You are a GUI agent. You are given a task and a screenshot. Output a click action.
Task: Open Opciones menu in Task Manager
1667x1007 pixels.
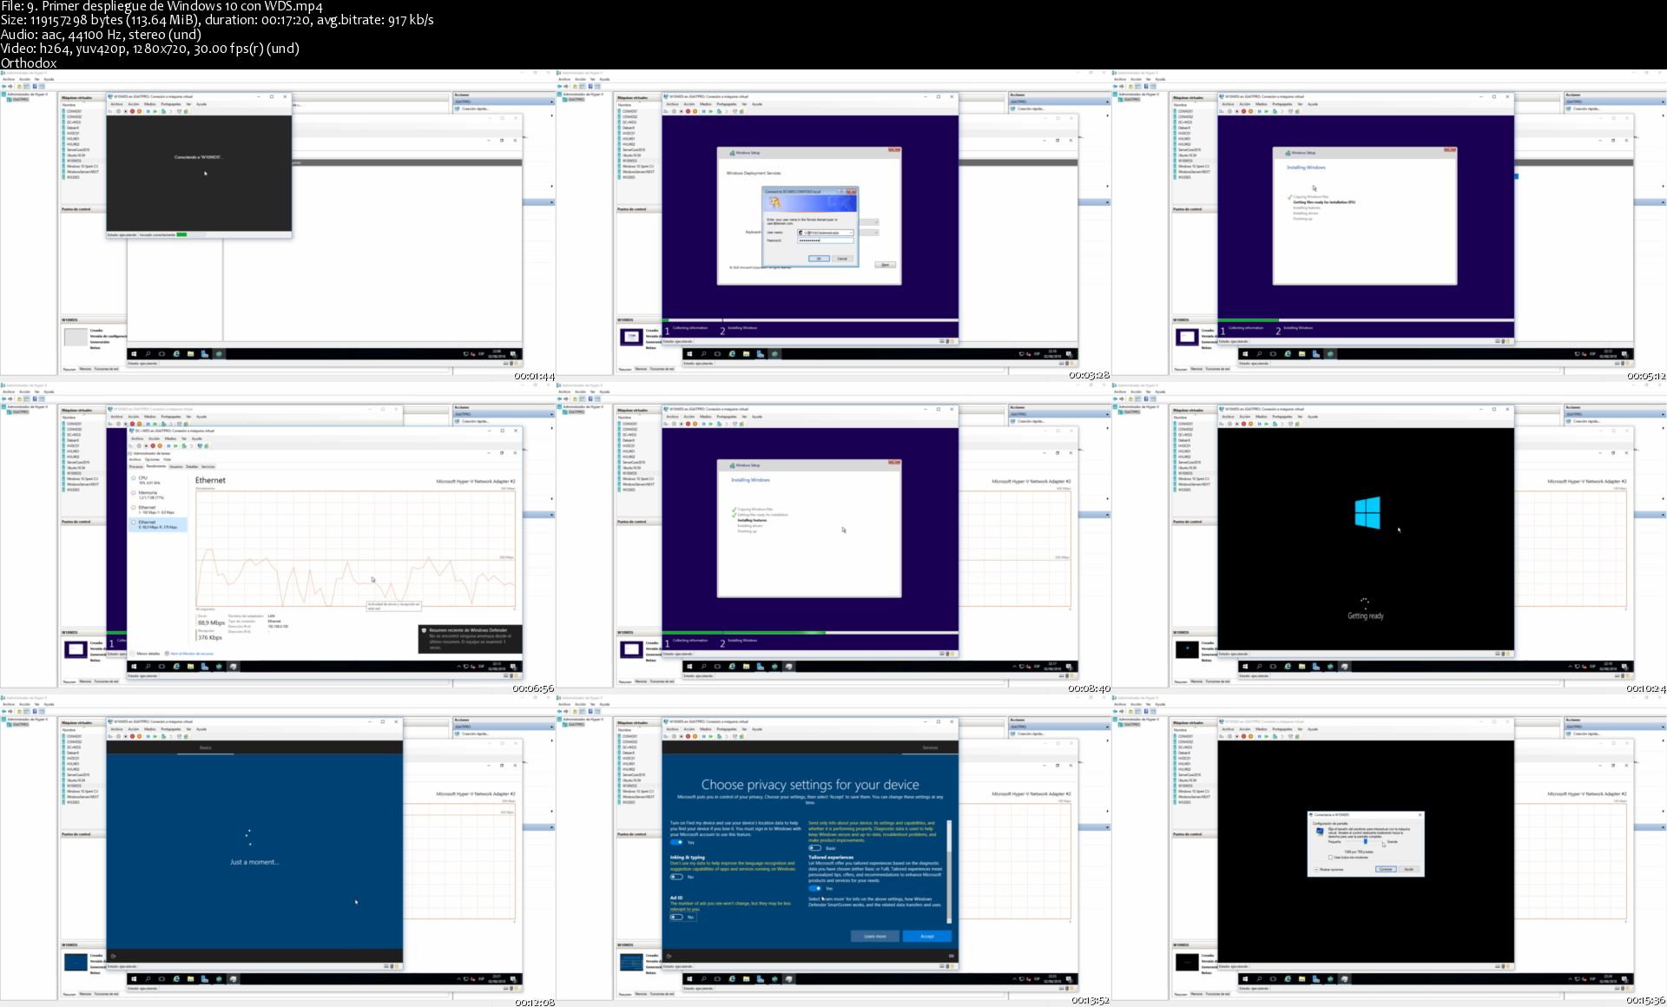tap(152, 459)
